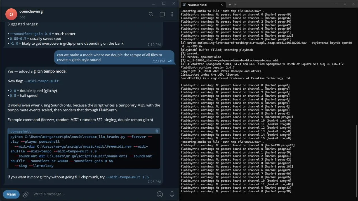The width and height of the screenshot is (358, 201).
Task: Search within the openclawmrg chat
Action: 151,14
